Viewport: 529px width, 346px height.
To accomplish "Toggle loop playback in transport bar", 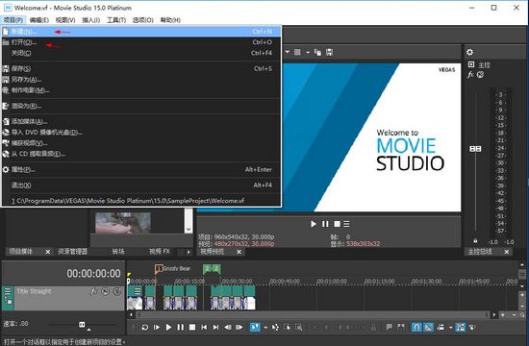I will [x=144, y=327].
